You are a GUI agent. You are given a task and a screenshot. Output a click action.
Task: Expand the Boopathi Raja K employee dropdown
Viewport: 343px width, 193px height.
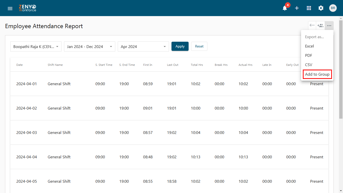tap(36, 46)
